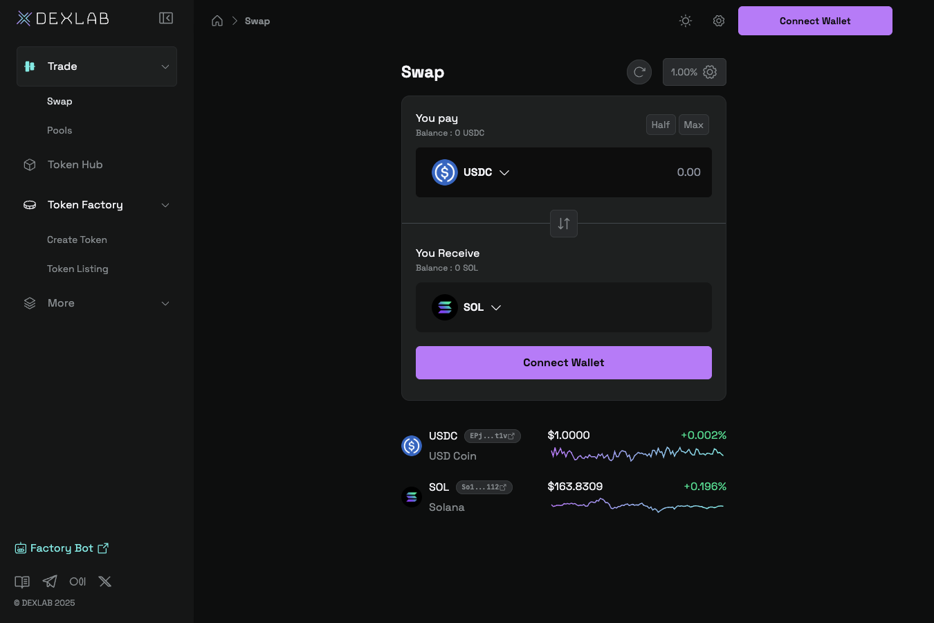Click Token Hub cube icon

(x=30, y=165)
